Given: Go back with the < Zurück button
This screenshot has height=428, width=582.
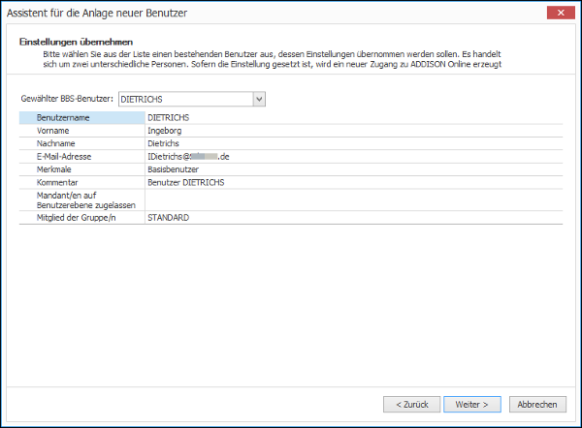Looking at the screenshot, I should point(411,405).
